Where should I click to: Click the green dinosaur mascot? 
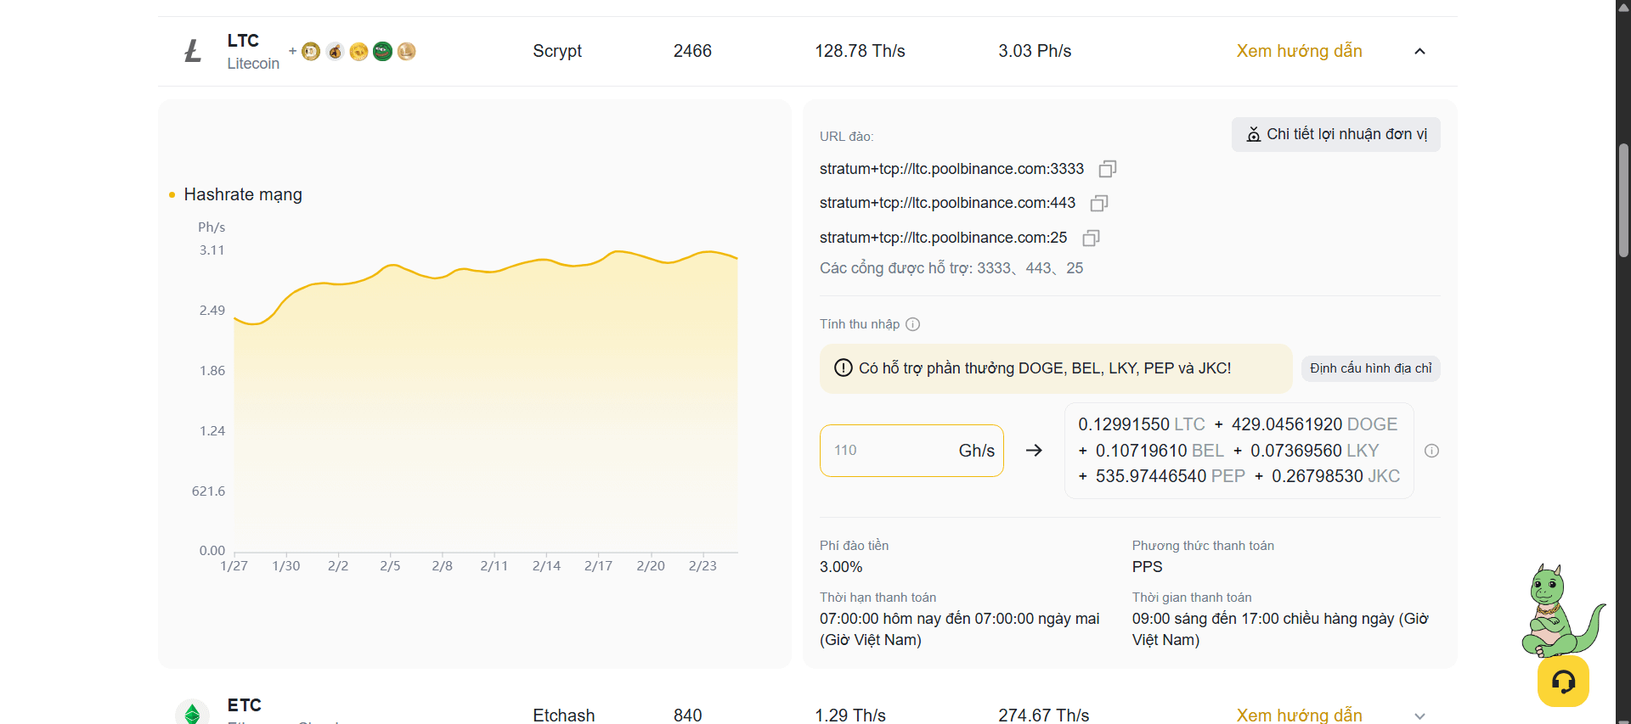click(x=1561, y=610)
